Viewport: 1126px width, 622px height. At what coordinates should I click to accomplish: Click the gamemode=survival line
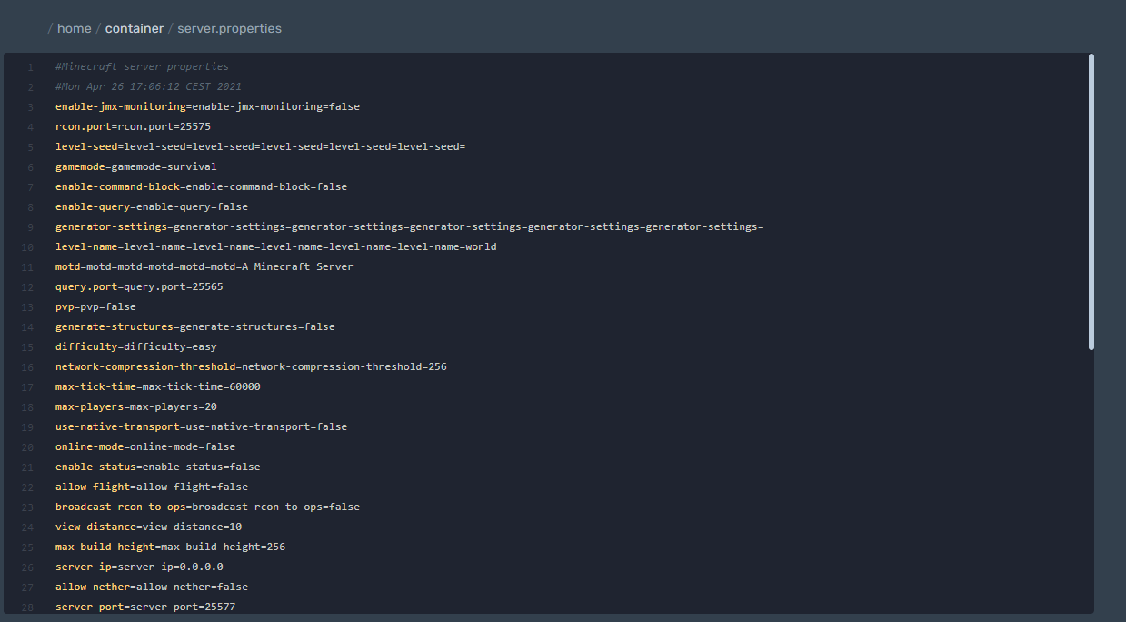135,166
